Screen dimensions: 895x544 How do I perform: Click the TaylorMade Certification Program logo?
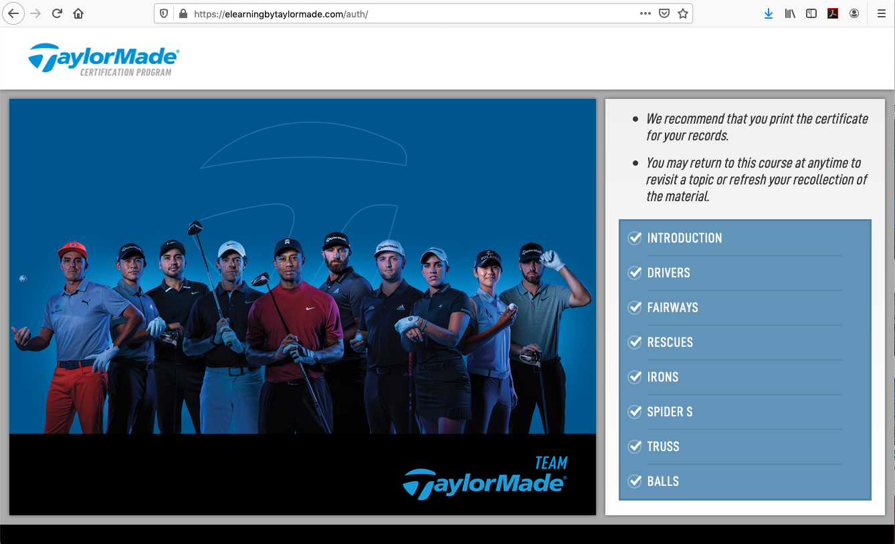[104, 59]
